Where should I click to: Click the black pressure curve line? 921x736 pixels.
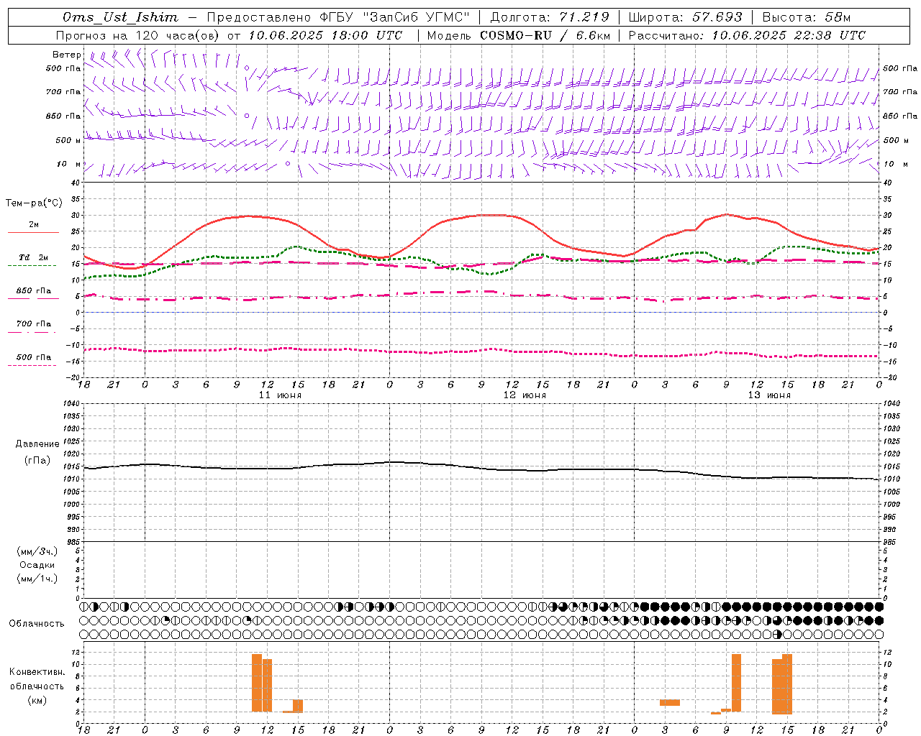click(481, 469)
